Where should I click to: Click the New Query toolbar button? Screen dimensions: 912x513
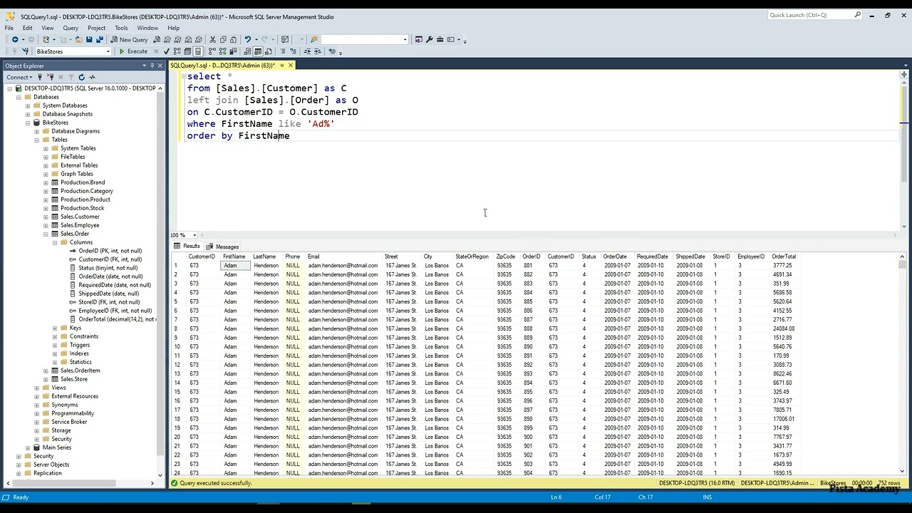pyautogui.click(x=129, y=39)
